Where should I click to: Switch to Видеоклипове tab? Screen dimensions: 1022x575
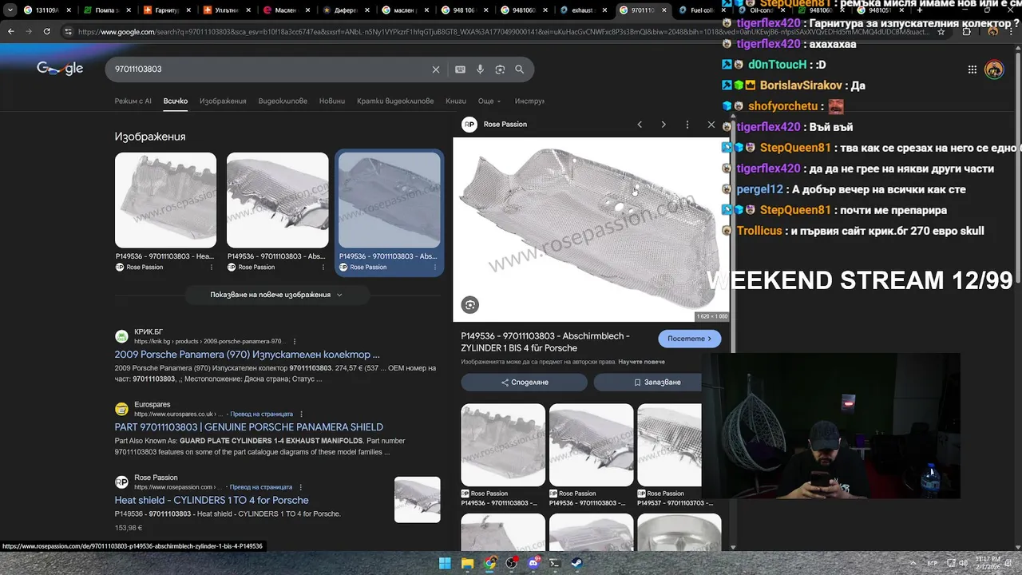coord(283,101)
